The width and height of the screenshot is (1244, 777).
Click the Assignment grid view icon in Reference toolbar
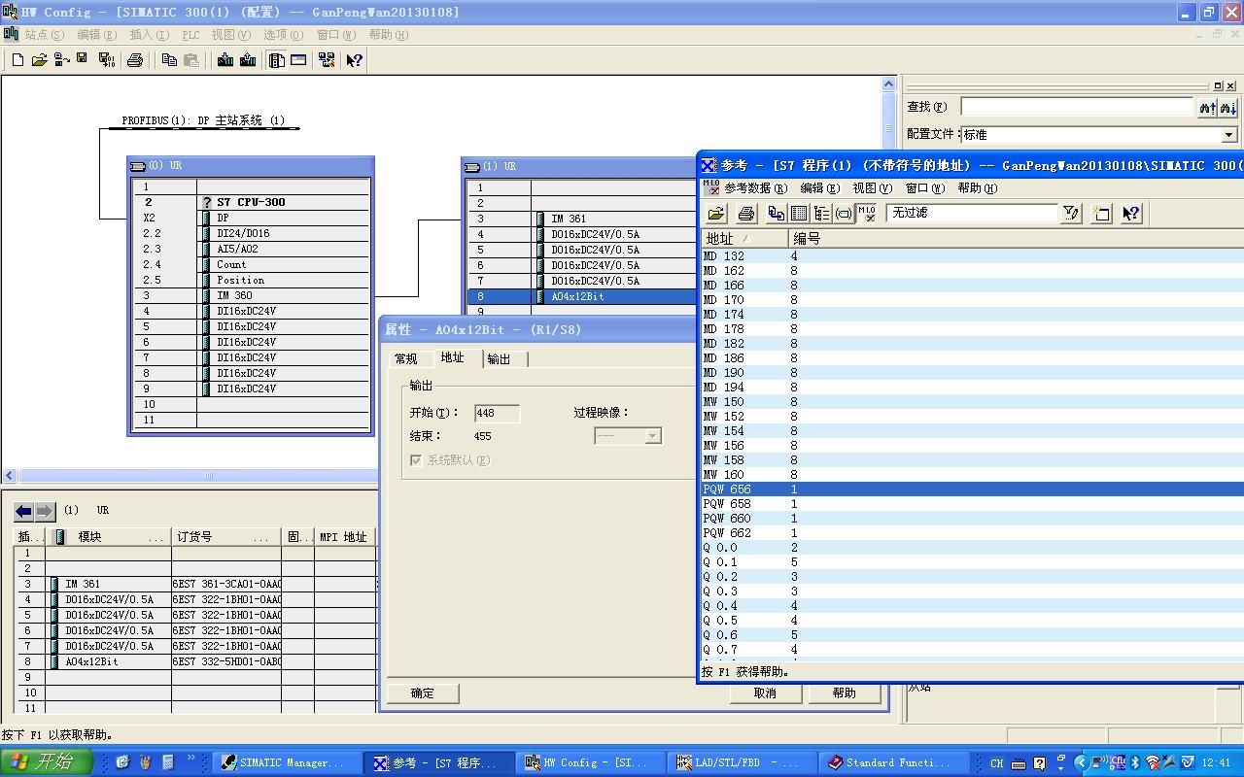tap(799, 213)
